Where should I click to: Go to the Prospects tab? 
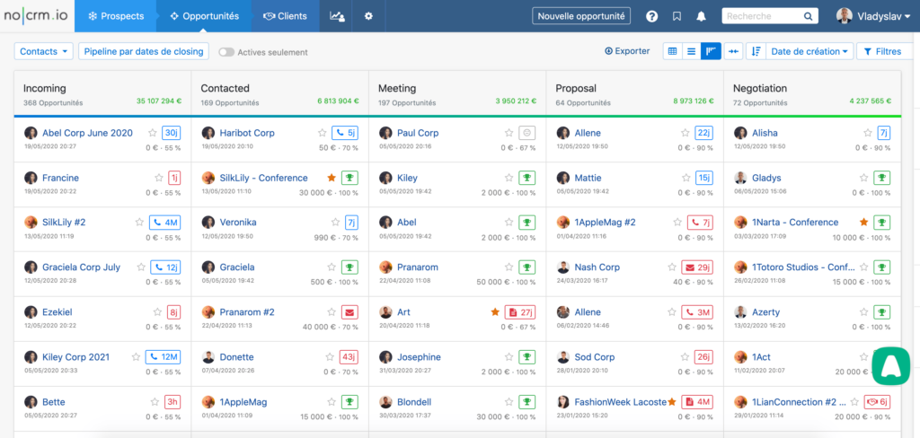[x=116, y=16]
